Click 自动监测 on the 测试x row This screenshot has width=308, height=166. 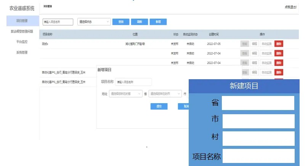pos(266,44)
